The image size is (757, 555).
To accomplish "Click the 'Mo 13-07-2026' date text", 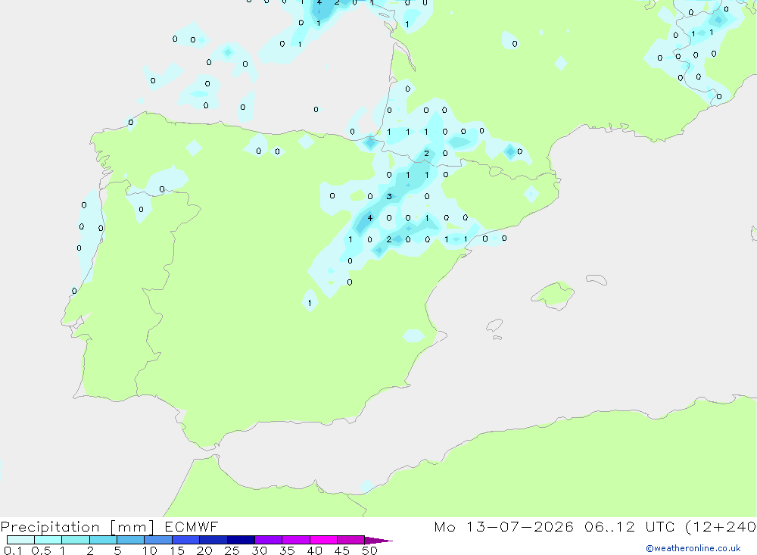I will click(x=503, y=527).
